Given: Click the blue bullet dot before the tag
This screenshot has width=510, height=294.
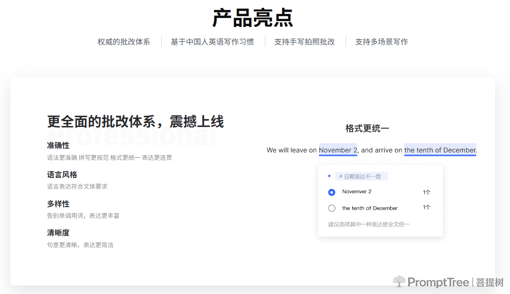Looking at the screenshot, I should point(329,176).
